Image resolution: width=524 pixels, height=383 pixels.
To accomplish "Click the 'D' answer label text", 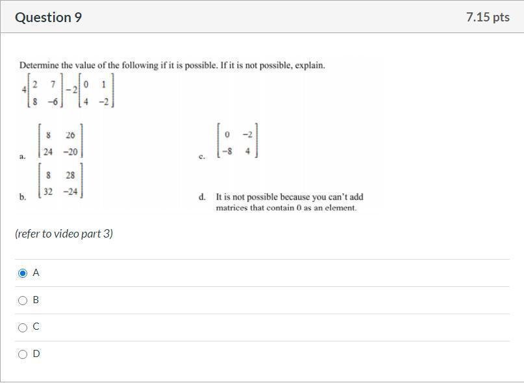I will coord(36,354).
